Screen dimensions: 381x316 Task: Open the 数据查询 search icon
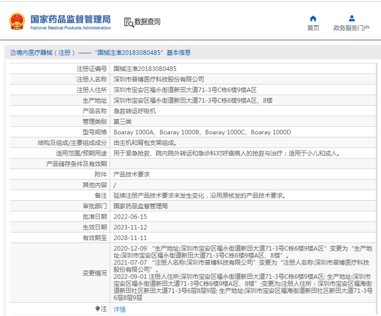pyautogui.click(x=129, y=22)
